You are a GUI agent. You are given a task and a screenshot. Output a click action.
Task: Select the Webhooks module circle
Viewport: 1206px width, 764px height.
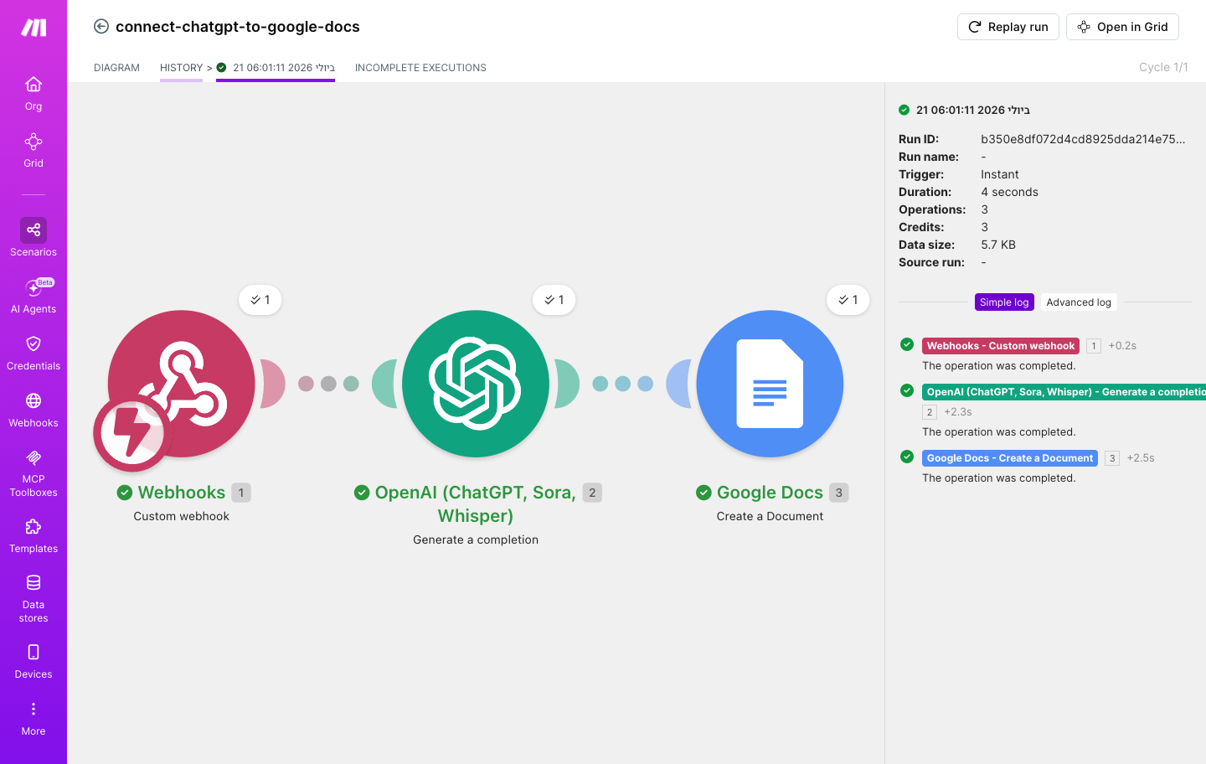(181, 384)
